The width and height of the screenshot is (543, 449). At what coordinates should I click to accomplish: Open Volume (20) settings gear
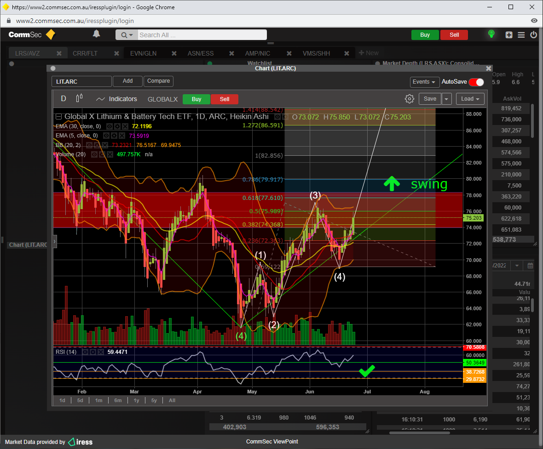click(x=102, y=154)
